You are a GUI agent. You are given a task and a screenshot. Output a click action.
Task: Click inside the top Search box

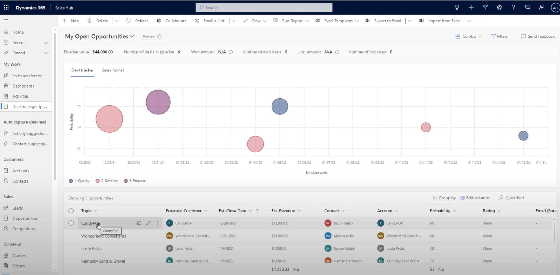coord(264,7)
